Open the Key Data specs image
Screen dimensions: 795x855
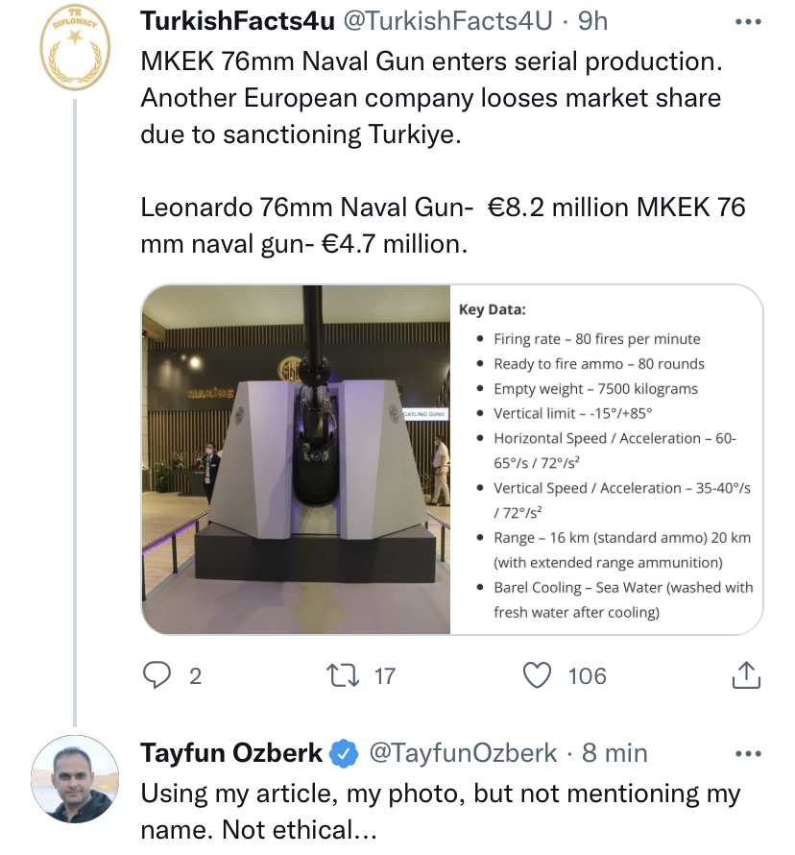(x=607, y=459)
